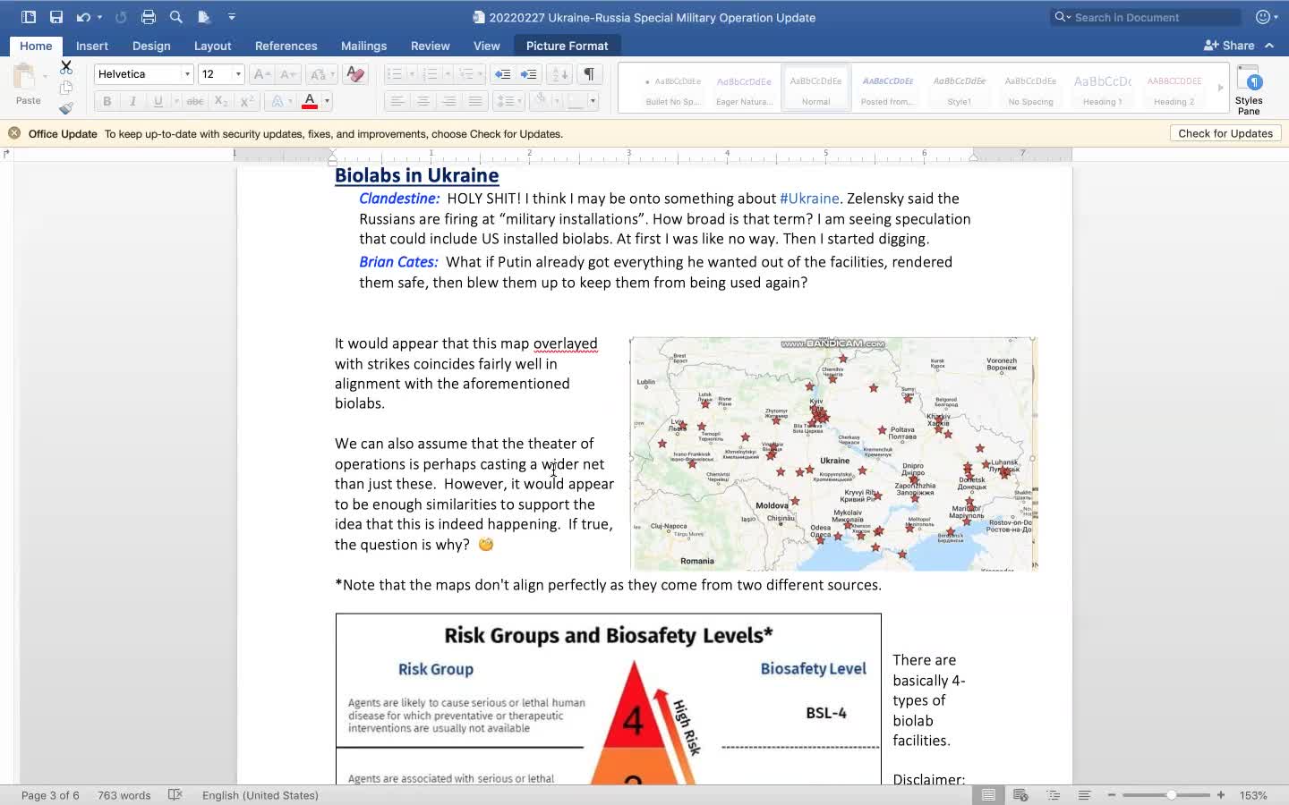Open the Undo history dropdown arrow
Screen dimensions: 1289x805
[x=99, y=17]
